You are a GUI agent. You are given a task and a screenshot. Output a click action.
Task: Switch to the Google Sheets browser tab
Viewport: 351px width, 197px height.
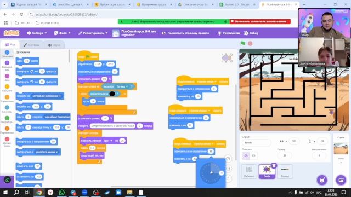237,4
